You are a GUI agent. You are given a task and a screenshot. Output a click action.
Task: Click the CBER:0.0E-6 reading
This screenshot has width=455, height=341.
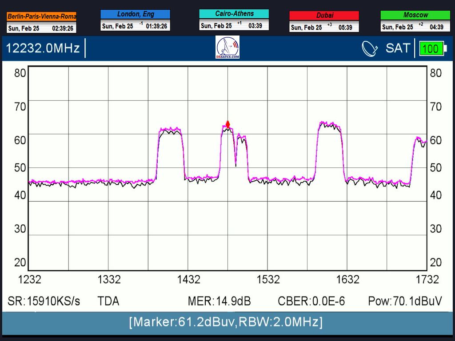[x=311, y=301]
